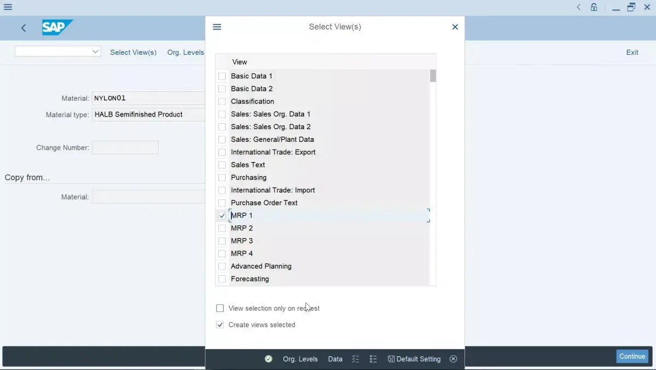This screenshot has width=656, height=370.
Task: Check Sales: Sales Org. Data 2
Action: [222, 127]
